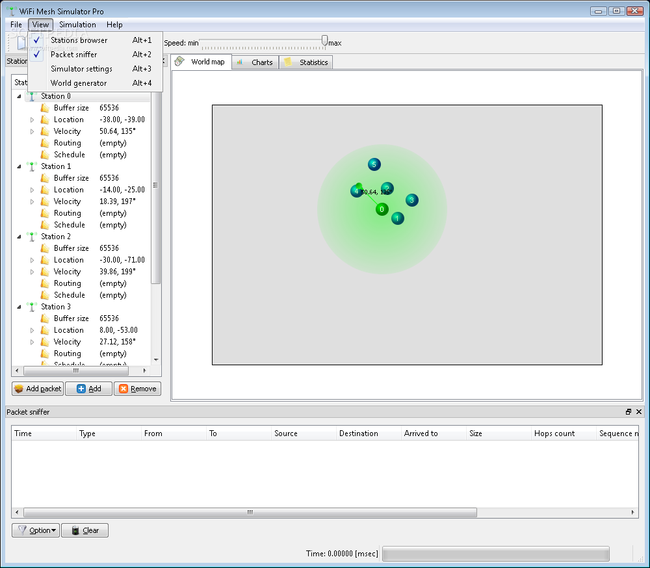Float the Packet sniffer panel
Screen dimensions: 650x568
pyautogui.click(x=629, y=411)
